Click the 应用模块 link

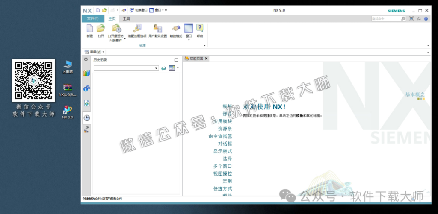pyautogui.click(x=222, y=121)
